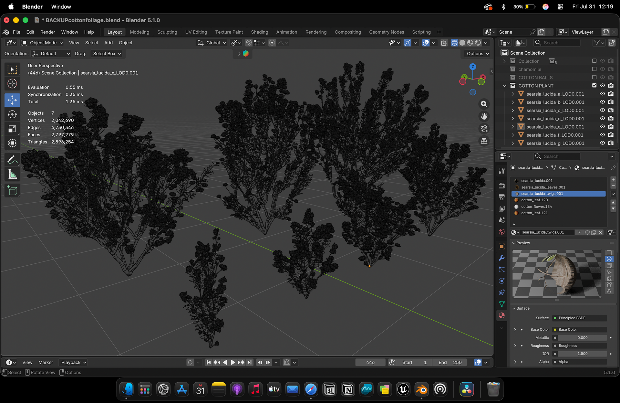Open the Select Box drag dropdown

pyautogui.click(x=107, y=54)
